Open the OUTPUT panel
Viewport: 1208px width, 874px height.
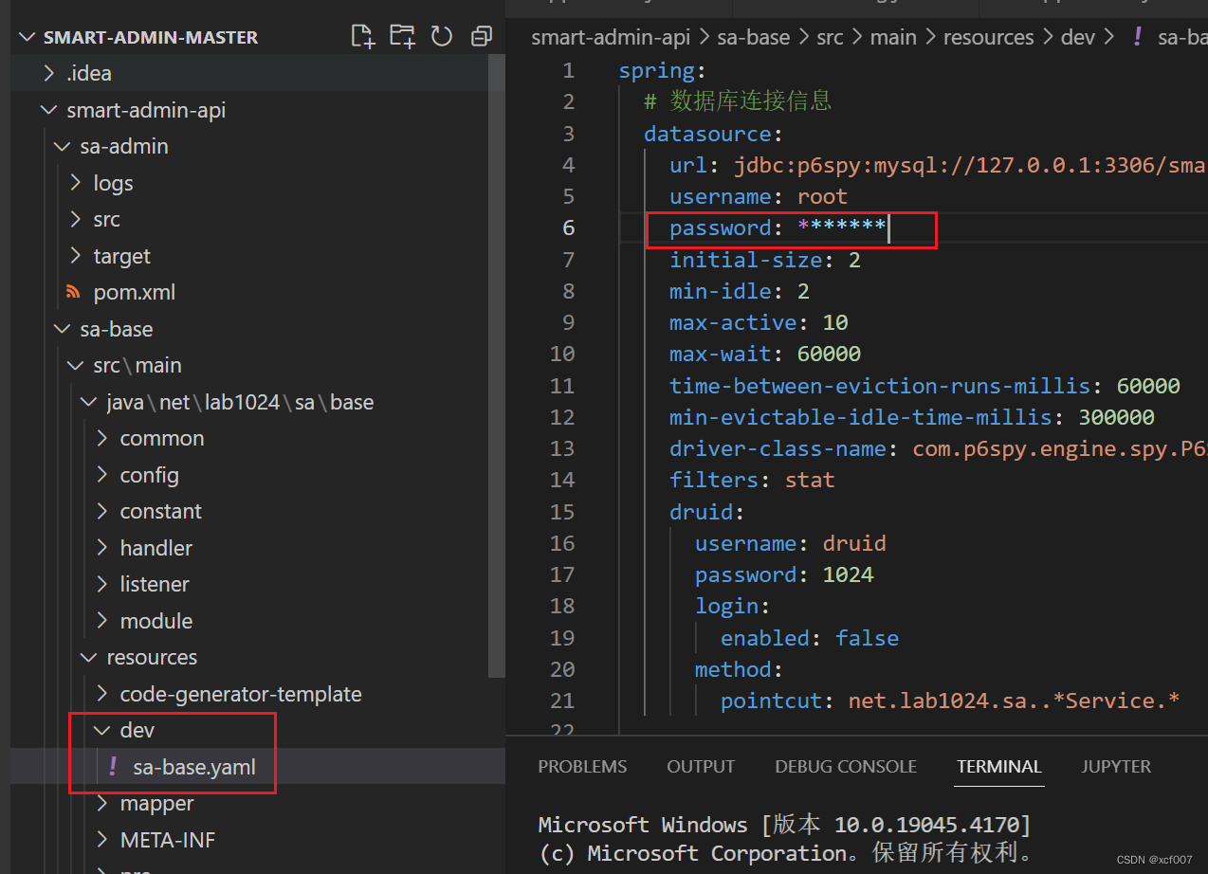700,766
